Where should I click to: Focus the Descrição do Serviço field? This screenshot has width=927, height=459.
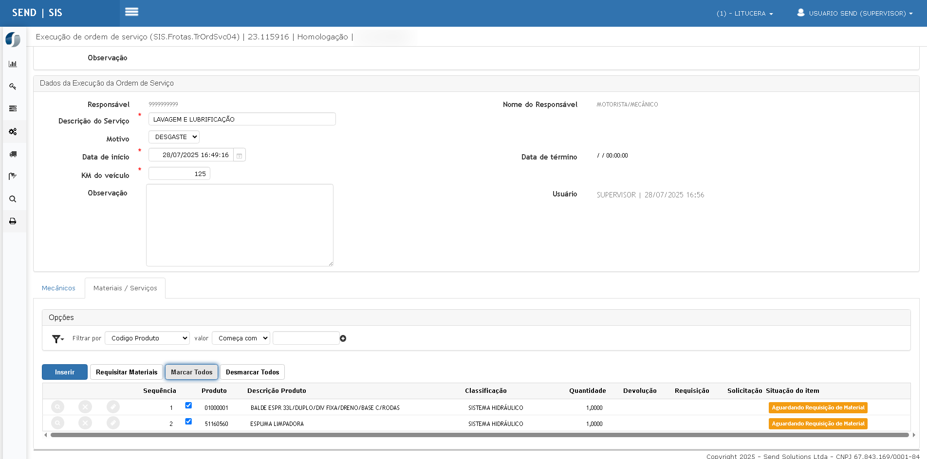point(242,119)
